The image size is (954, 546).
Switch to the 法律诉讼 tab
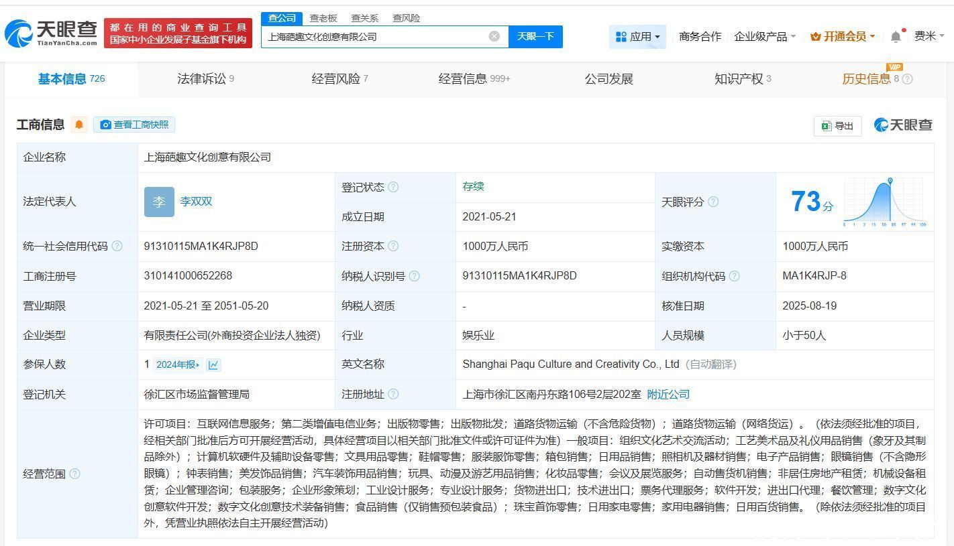[205, 79]
